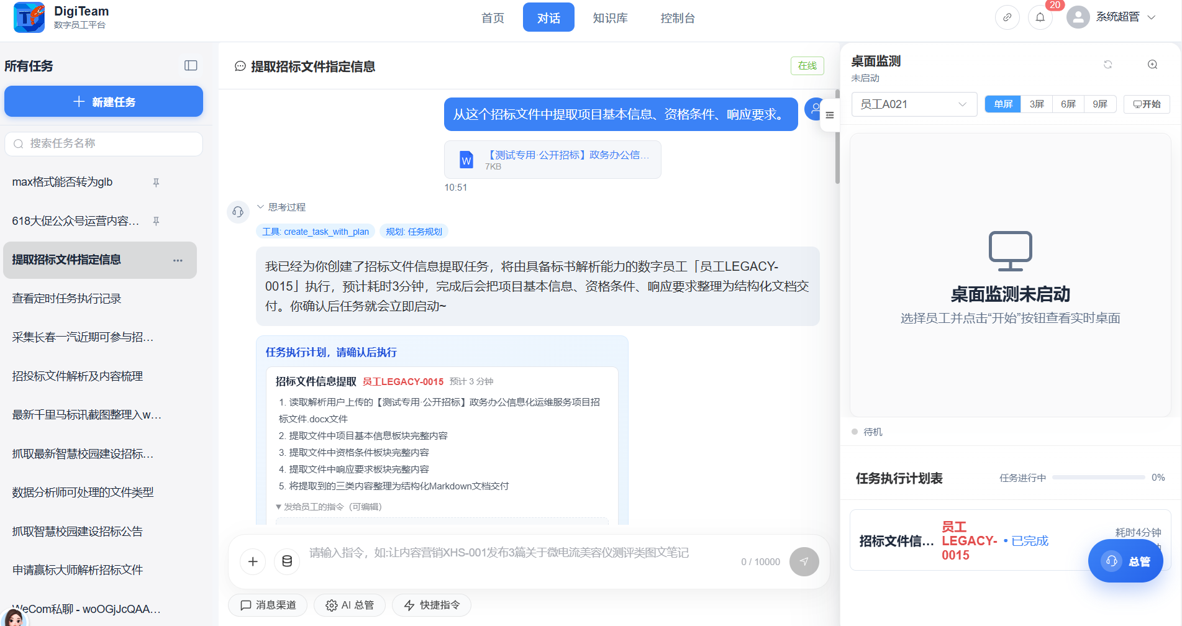Open the 总管 floating assistant button
This screenshot has height=626, width=1182.
point(1125,561)
